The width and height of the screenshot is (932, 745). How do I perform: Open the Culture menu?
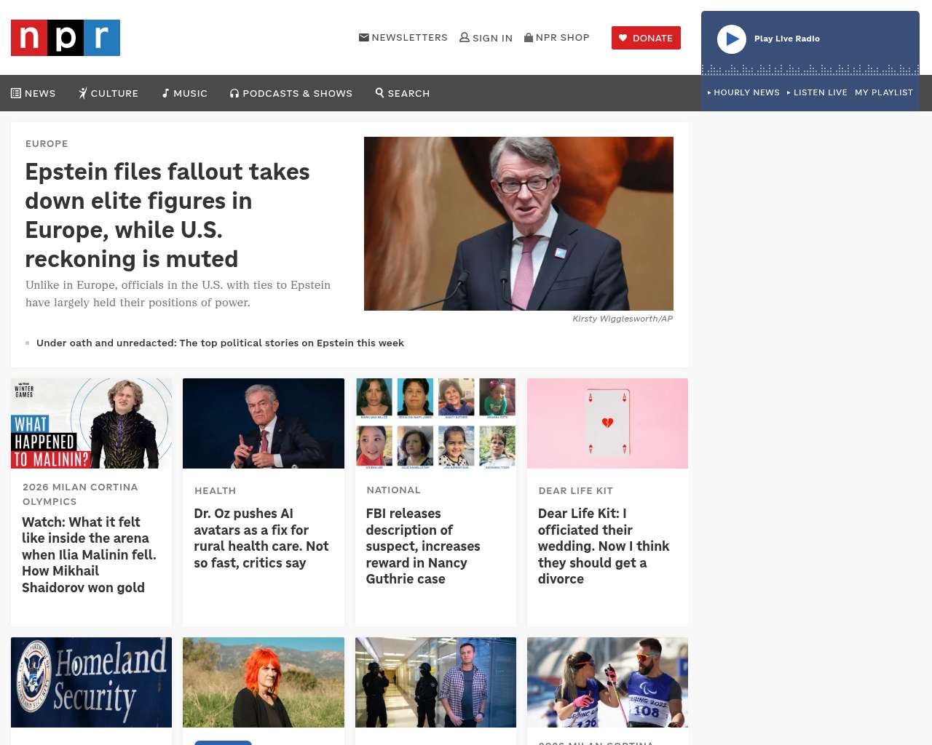coord(108,93)
